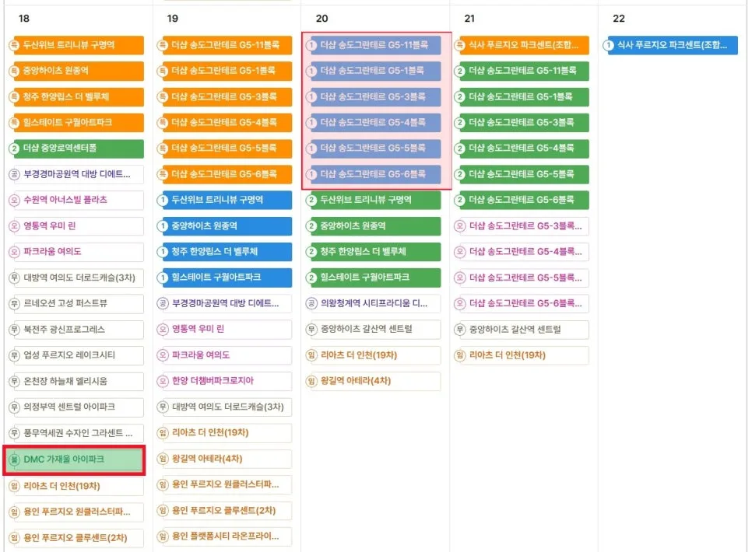
Task: Select date number 22 header
Action: click(x=619, y=18)
